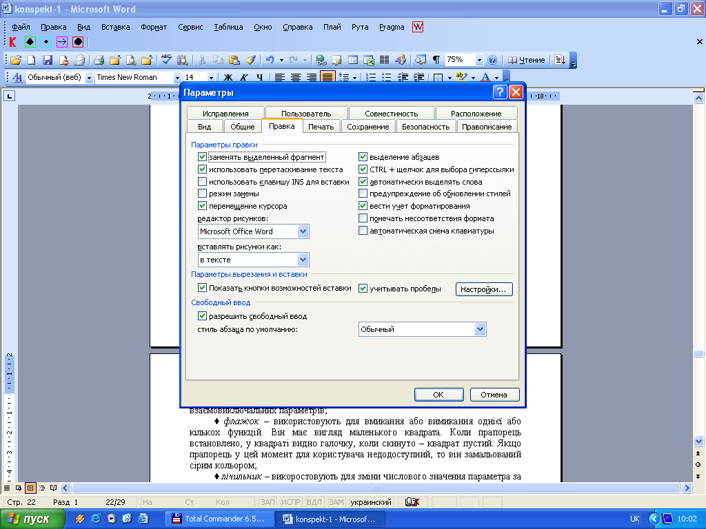Image resolution: width=706 pixels, height=529 pixels.
Task: Expand 'стиль абзаца по умолчанию' dropdown
Action: [480, 329]
